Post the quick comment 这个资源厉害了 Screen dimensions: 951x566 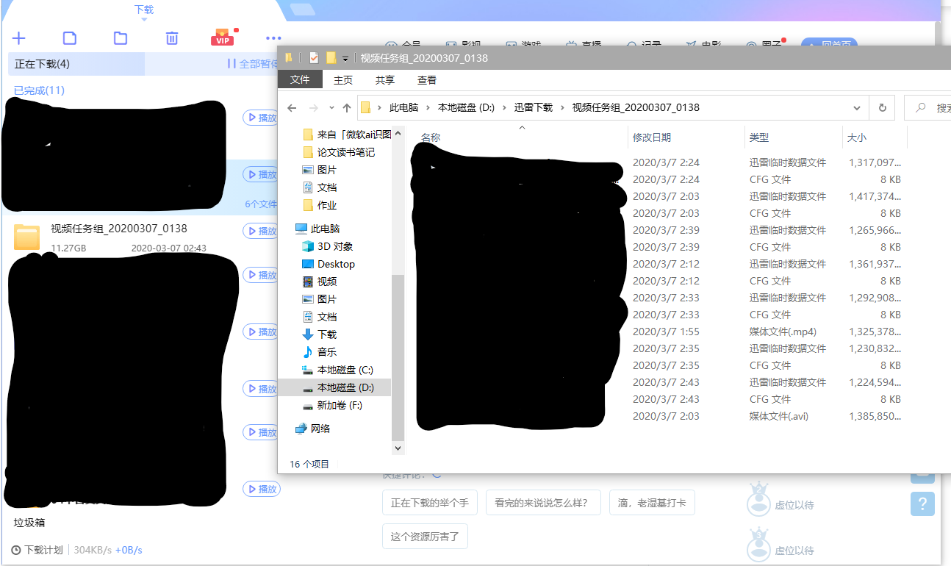pos(425,536)
